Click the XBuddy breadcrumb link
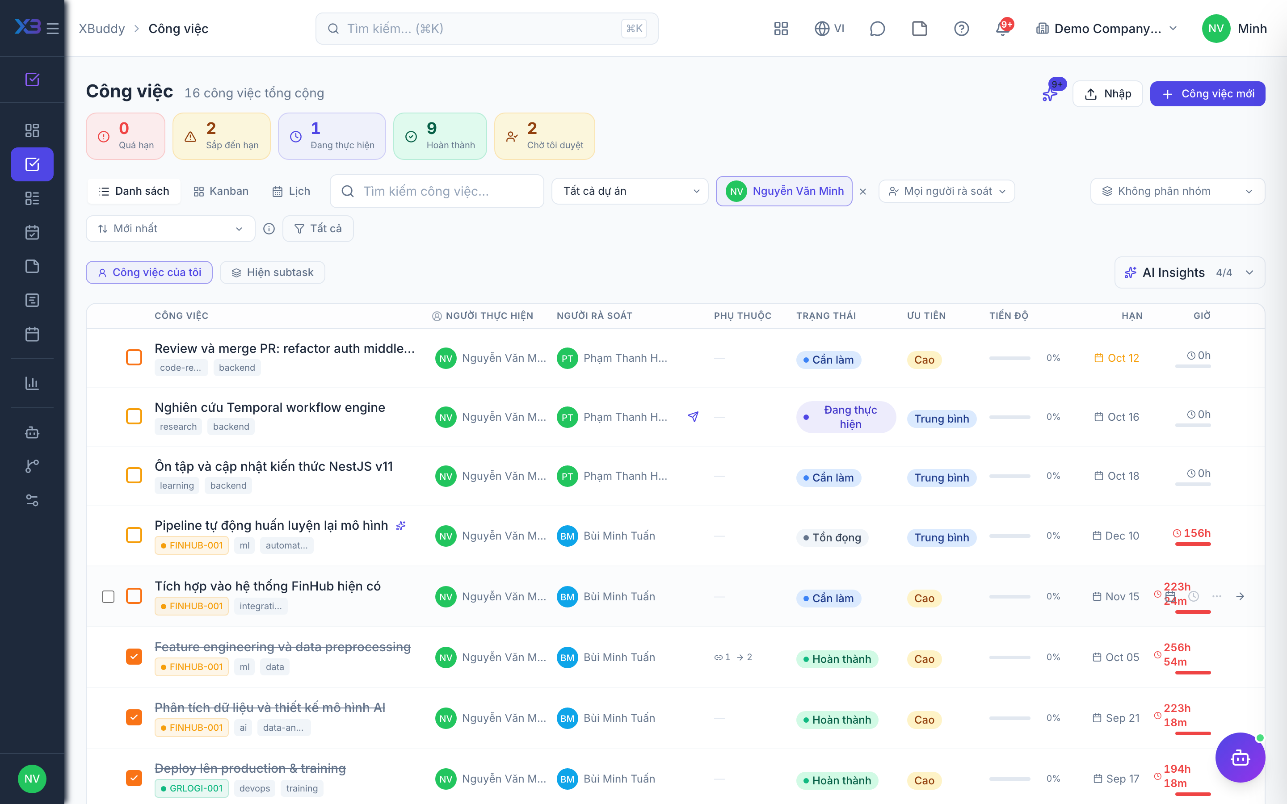Screen dimensions: 1287x804 101,28
